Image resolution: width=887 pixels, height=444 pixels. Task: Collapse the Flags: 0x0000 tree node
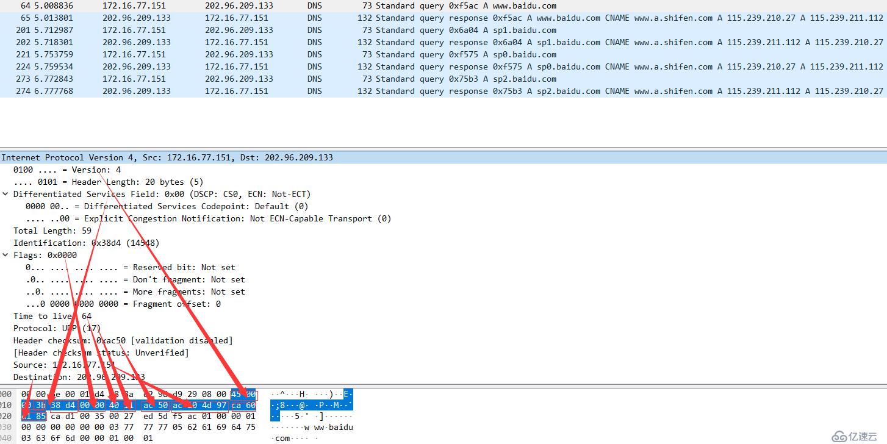(x=5, y=255)
